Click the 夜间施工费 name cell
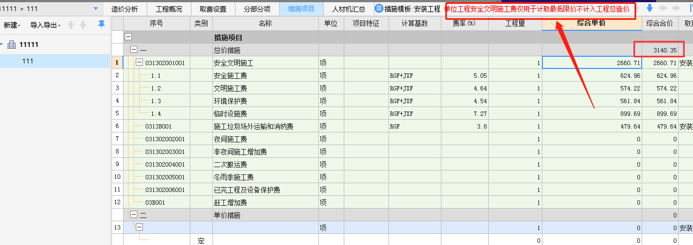This screenshot has height=245, width=693. (x=265, y=139)
